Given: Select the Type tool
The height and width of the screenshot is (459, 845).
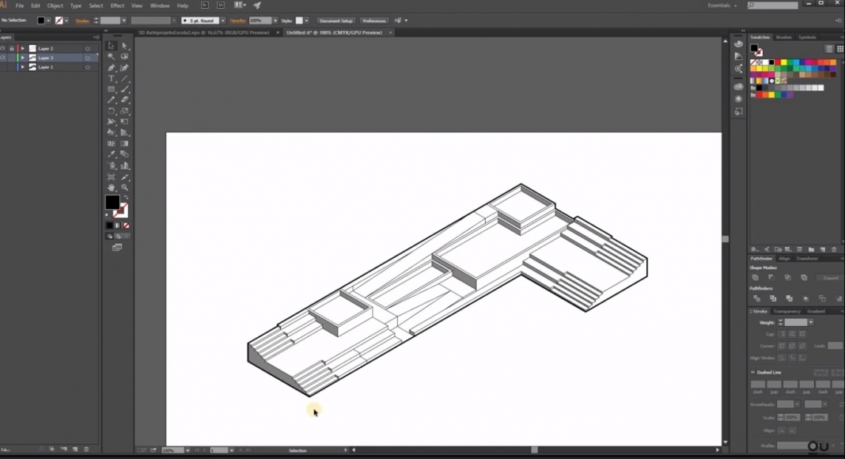Looking at the screenshot, I should (110, 78).
